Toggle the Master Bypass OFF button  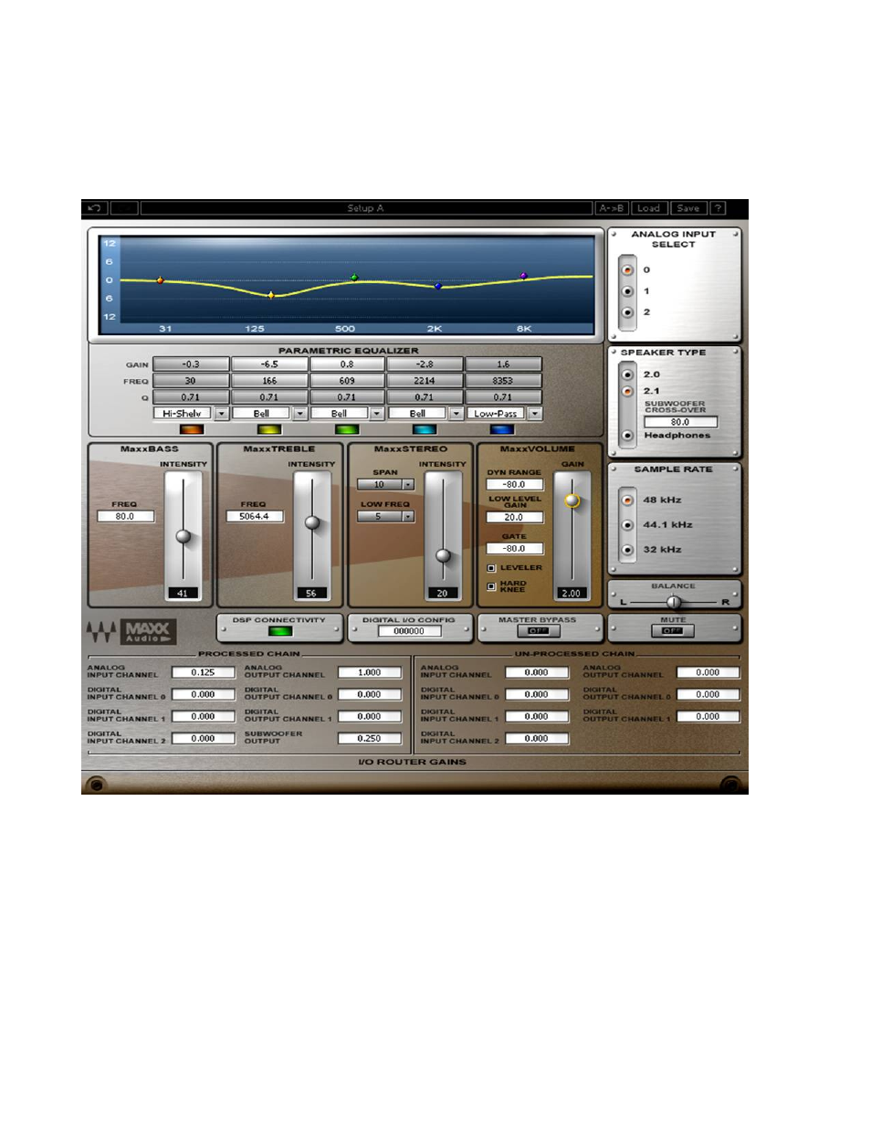coord(538,631)
